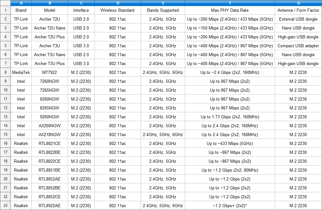Select 'Up to ~2.4 Gbps (2x2, 160MHz)' cell
Screen dimensions: 322x210
[230, 72]
